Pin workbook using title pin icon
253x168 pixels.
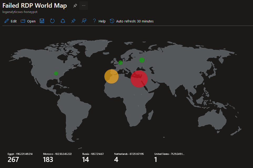pyautogui.click(x=75, y=6)
